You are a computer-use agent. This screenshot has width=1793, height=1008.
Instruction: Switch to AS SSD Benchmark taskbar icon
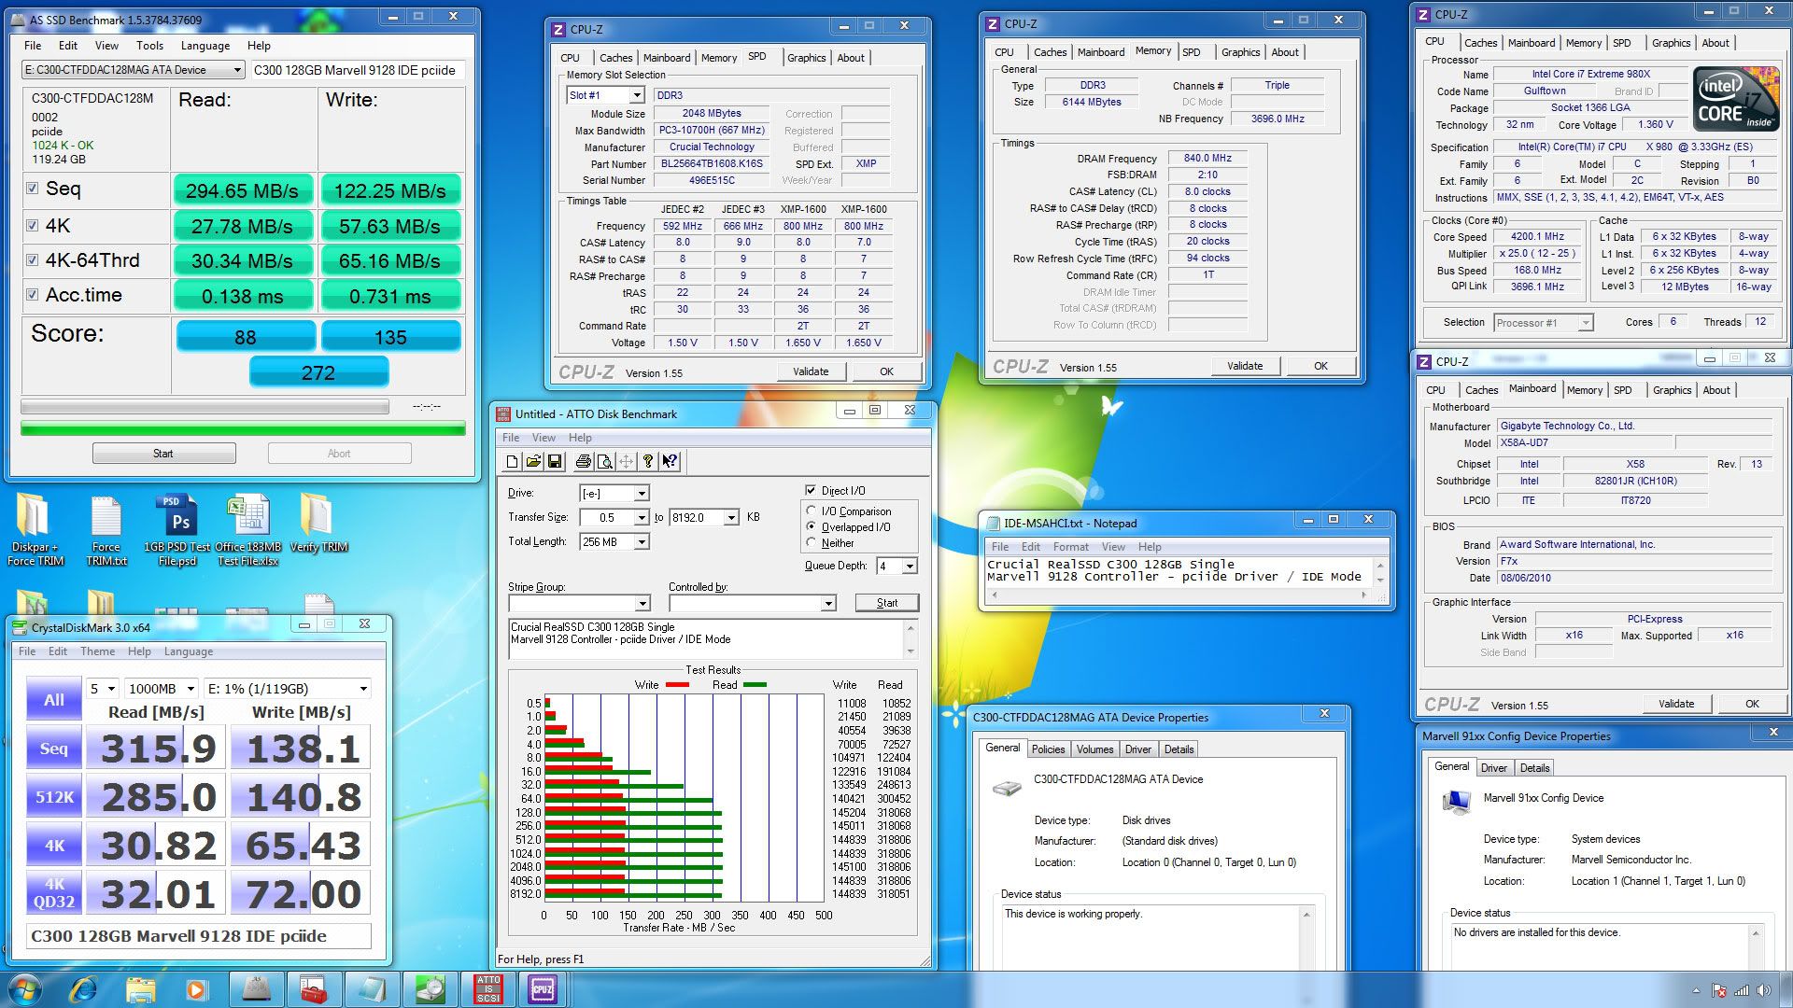point(257,989)
